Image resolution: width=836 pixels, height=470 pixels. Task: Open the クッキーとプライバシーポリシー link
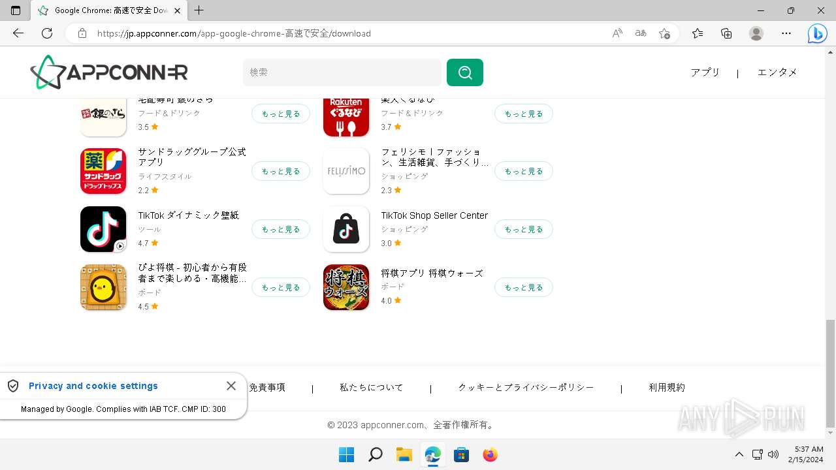tap(526, 387)
